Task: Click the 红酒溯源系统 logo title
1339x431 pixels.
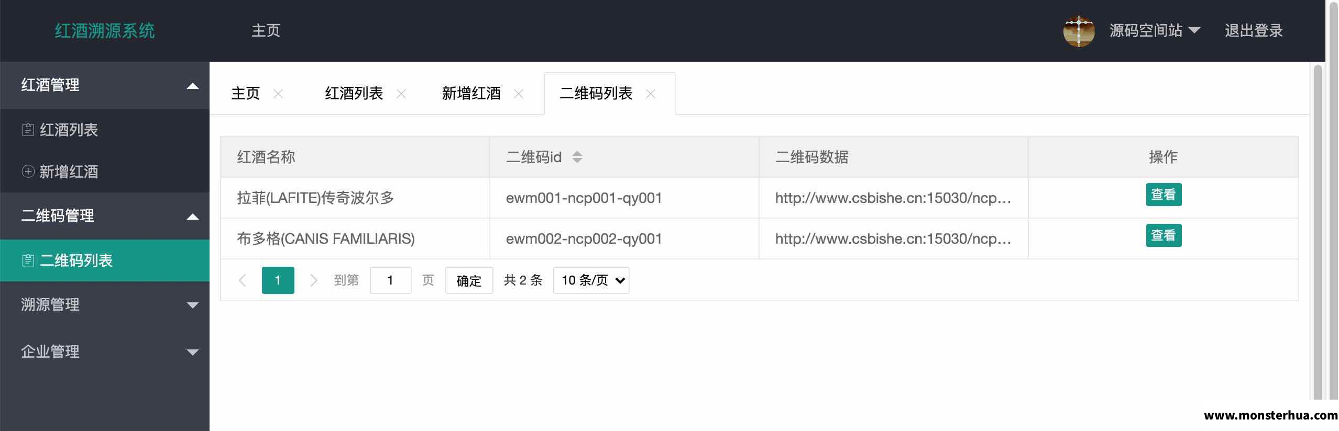Action: click(x=105, y=31)
